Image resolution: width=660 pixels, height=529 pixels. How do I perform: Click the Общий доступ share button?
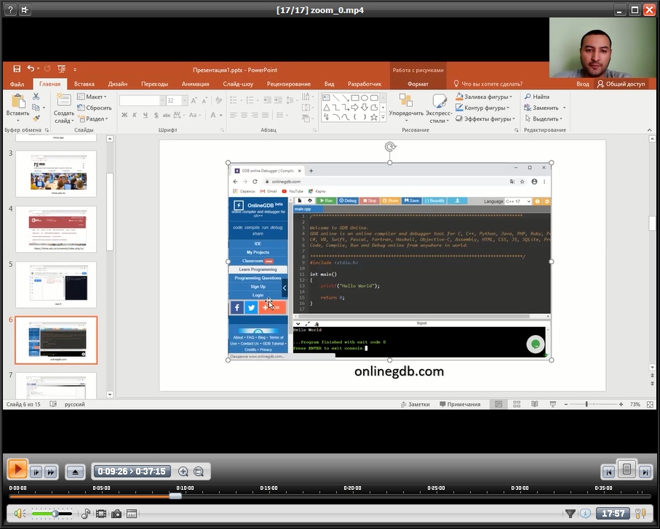pyautogui.click(x=621, y=84)
